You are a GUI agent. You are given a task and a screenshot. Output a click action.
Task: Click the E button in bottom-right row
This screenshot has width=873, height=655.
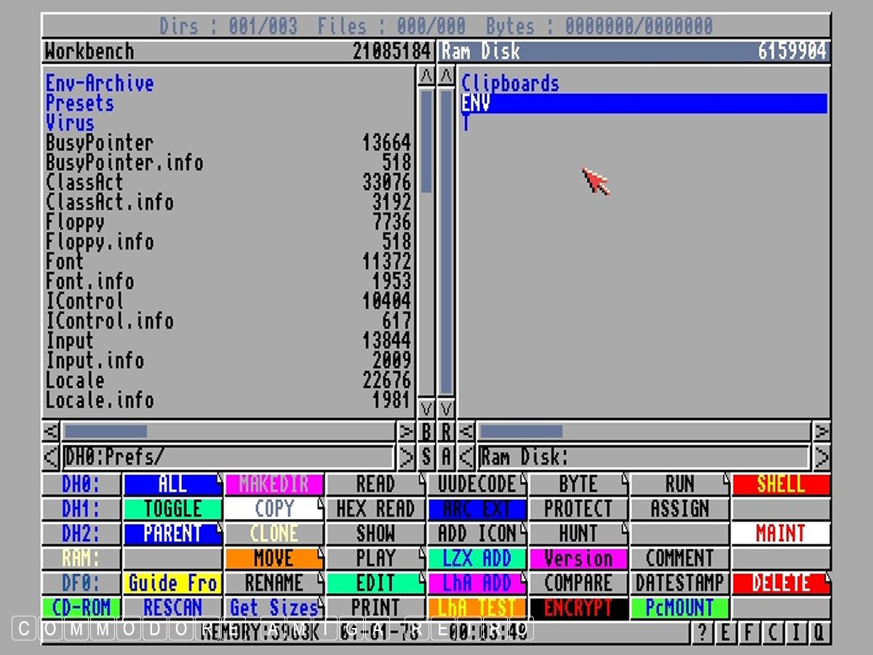[x=725, y=633]
